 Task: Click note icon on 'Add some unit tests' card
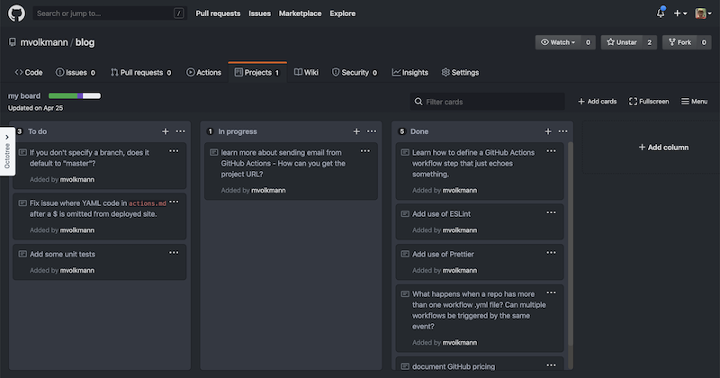point(22,254)
